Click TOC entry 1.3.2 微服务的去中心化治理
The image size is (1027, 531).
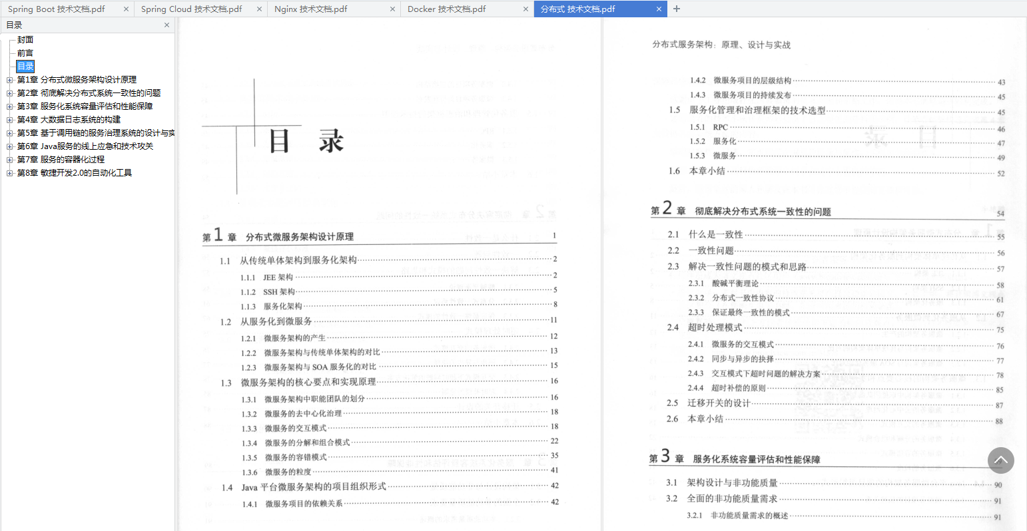click(399, 414)
